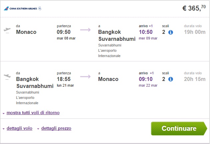Screen dimensions: 210x144
Task: Expand mostra tutti voli di ritorno
Action: point(33,112)
